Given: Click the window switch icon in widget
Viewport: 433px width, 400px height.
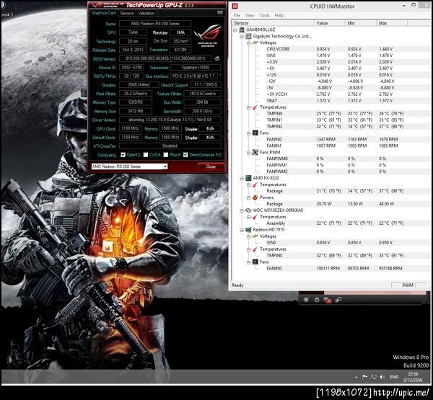Looking at the screenshot, I should click(x=338, y=300).
